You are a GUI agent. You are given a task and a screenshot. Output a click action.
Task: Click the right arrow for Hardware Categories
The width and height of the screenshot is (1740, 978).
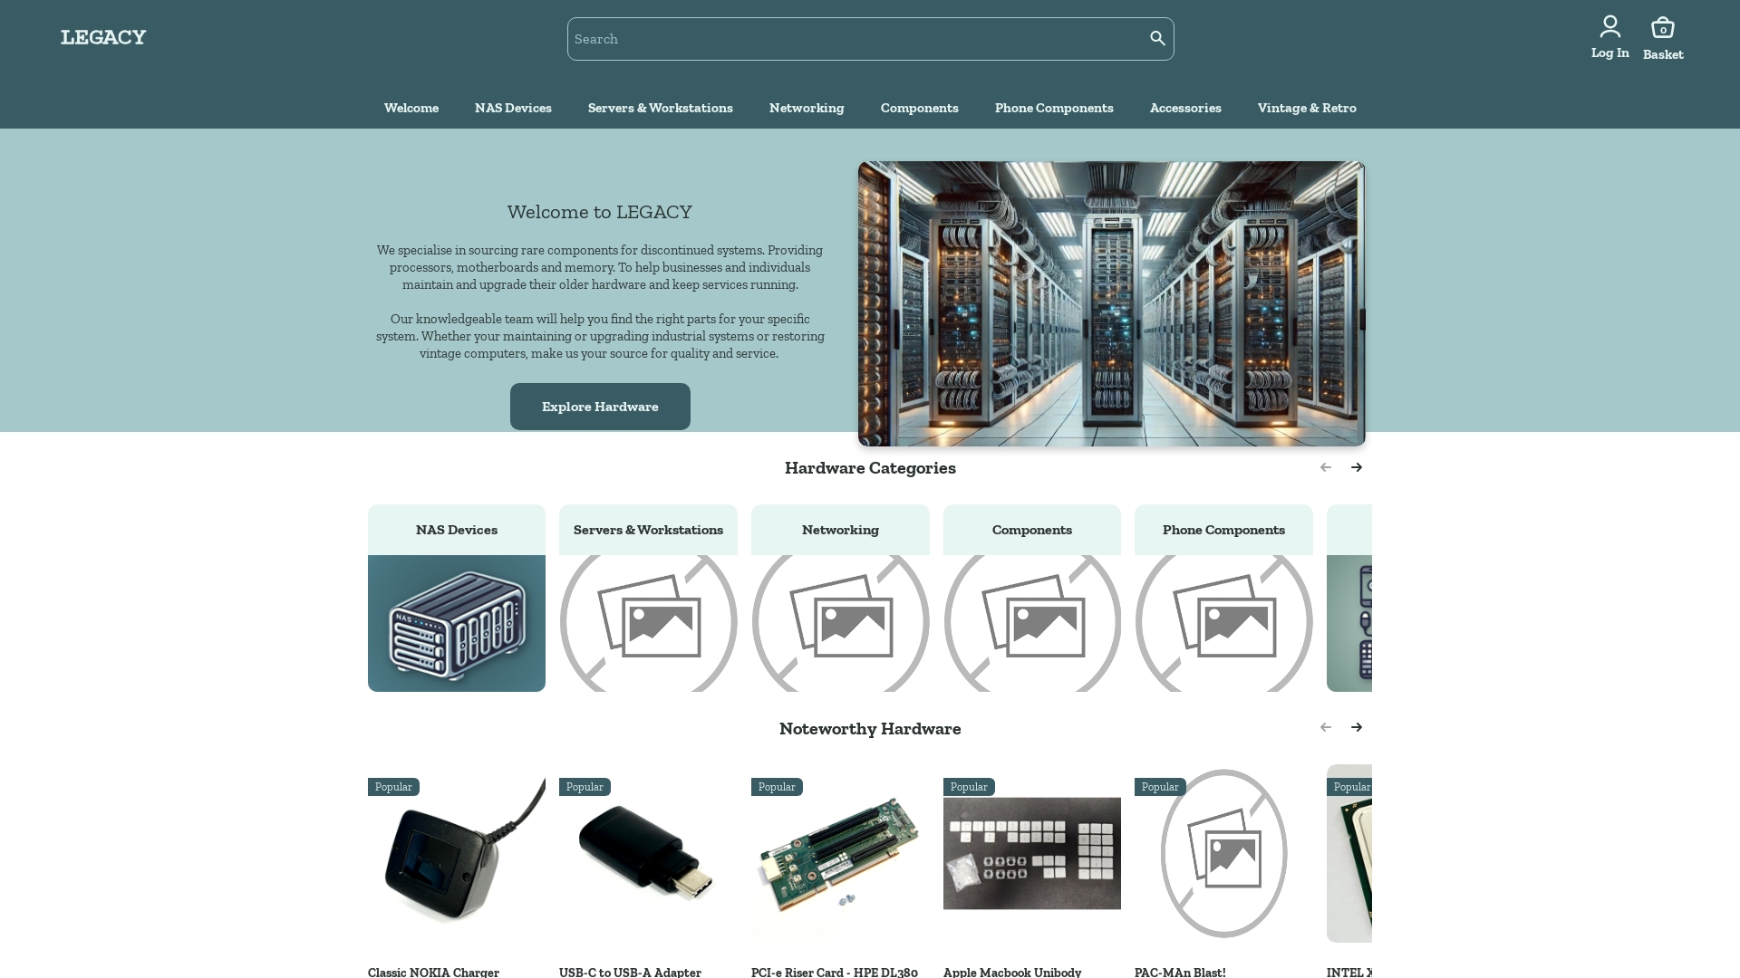point(1357,467)
